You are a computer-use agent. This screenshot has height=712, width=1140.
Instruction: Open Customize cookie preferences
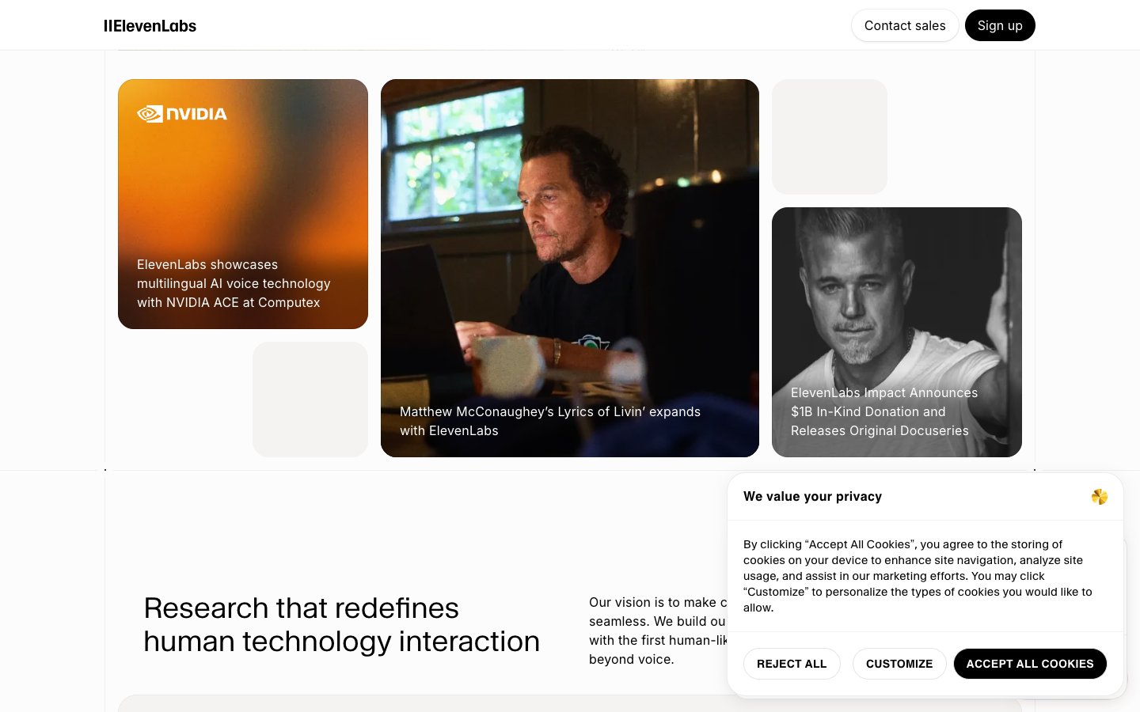(x=899, y=664)
